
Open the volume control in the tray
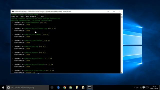click(137, 87)
